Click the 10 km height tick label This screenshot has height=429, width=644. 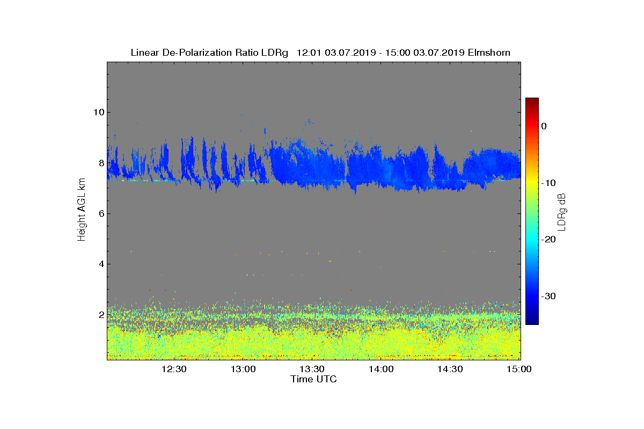coord(98,113)
